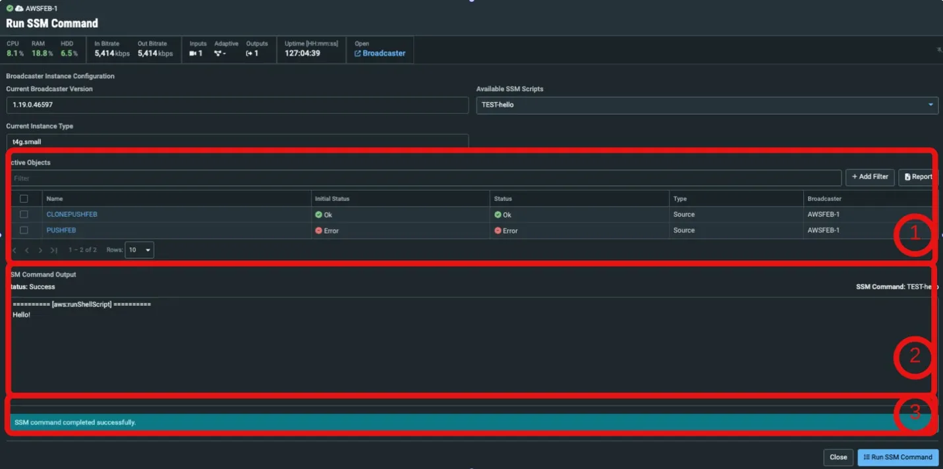
Task: Click into the Active Objects Filter field
Action: click(426, 179)
